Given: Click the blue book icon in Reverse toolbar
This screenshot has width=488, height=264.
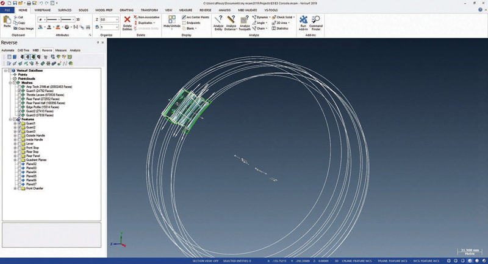Looking at the screenshot, I should (15, 57).
